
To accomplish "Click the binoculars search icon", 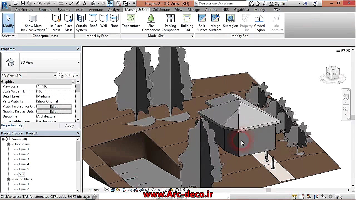I will click(251, 3).
